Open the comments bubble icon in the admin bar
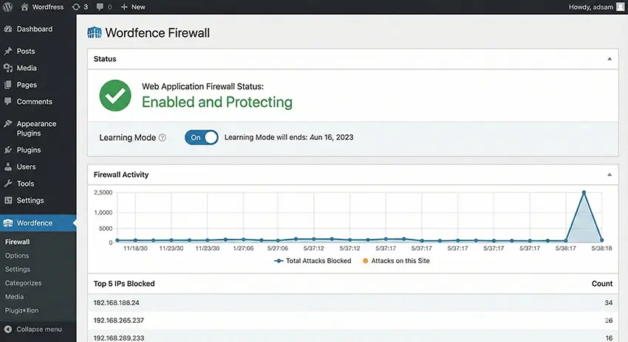Image resolution: width=628 pixels, height=342 pixels. (x=100, y=7)
